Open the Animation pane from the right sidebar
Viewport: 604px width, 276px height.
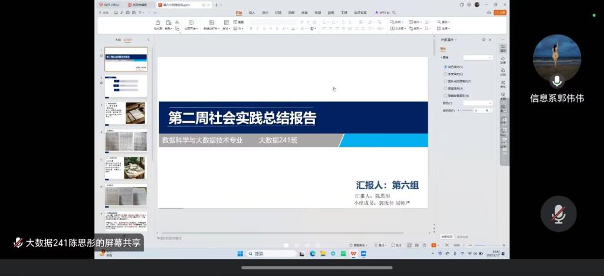pos(503,60)
